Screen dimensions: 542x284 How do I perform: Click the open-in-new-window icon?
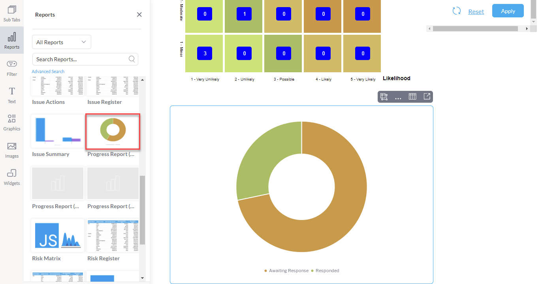pos(427,96)
